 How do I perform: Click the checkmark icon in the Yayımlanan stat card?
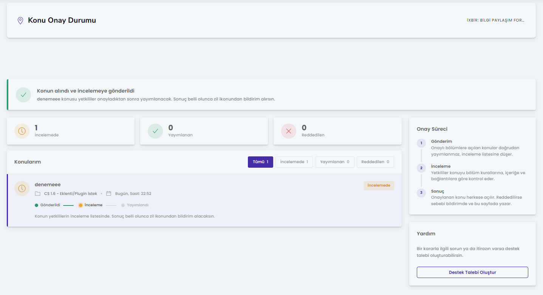tap(155, 131)
